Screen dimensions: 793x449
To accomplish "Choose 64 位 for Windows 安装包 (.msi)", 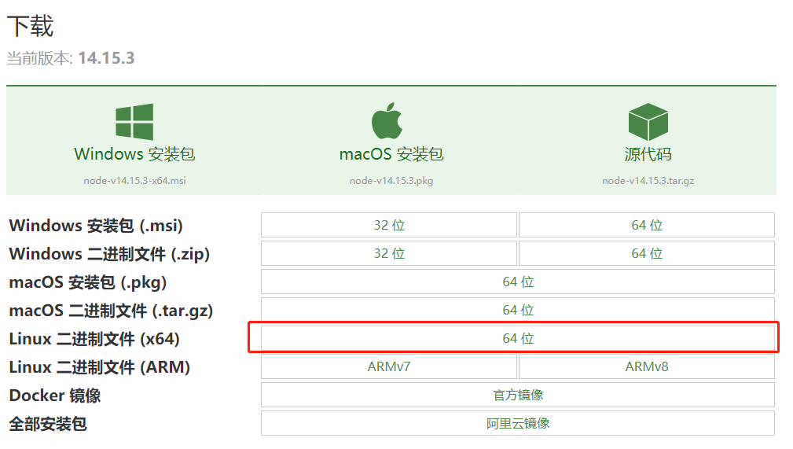I will (646, 225).
